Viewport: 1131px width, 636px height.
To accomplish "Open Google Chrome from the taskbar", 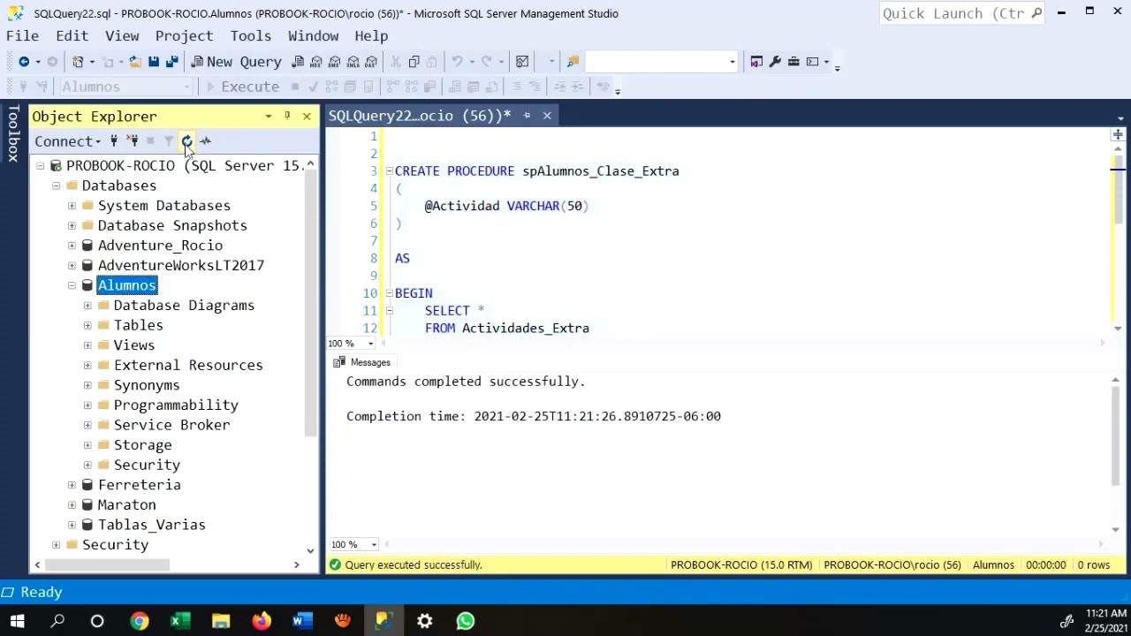I will [139, 621].
